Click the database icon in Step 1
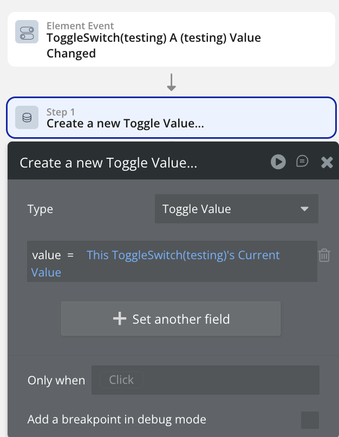This screenshot has width=339, height=437. click(x=27, y=118)
